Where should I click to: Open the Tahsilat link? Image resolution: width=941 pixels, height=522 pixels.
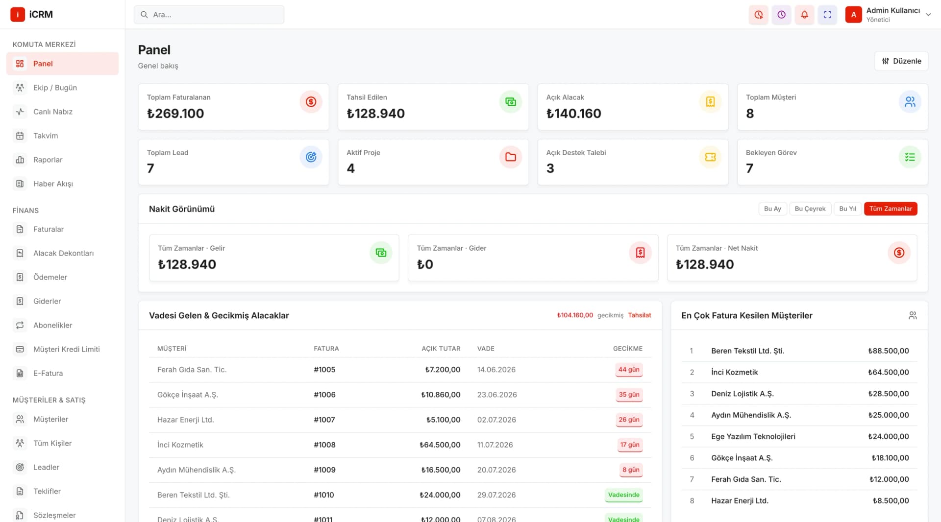(x=640, y=315)
